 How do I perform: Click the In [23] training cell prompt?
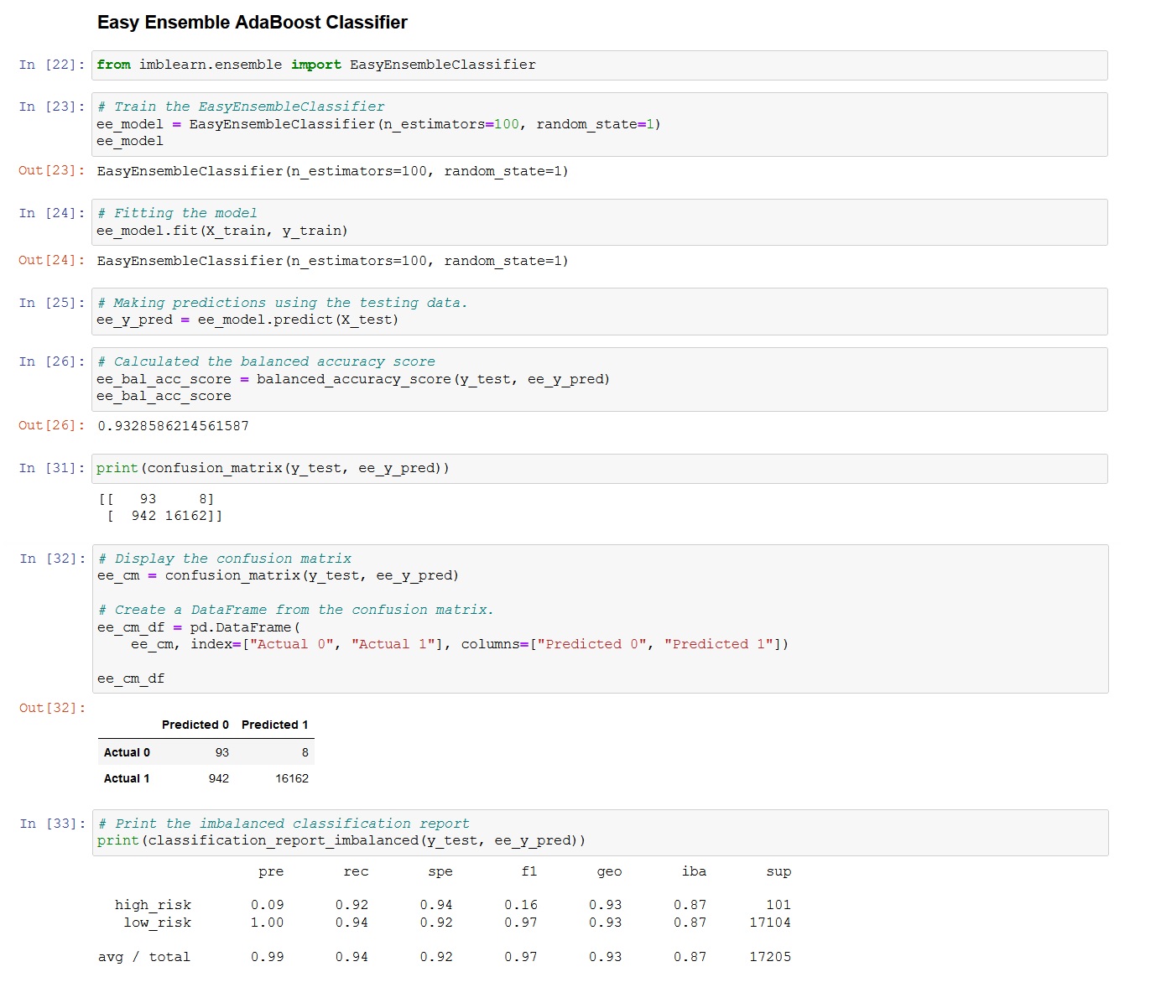[x=51, y=107]
